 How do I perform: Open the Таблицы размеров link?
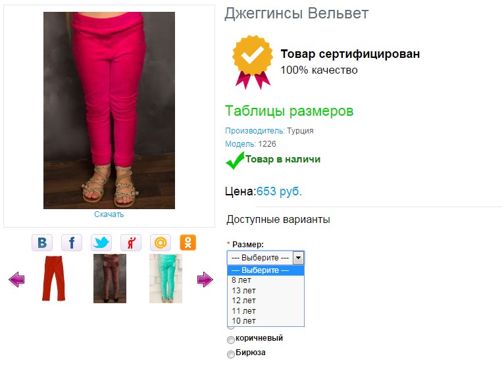pyautogui.click(x=289, y=111)
